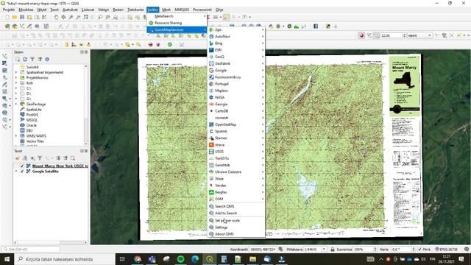Toggle the Piirrä render checkbox in status bar
This screenshot has width=471, height=265.
point(419,250)
